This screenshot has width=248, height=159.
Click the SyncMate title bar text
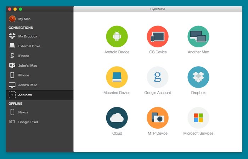[158, 9]
